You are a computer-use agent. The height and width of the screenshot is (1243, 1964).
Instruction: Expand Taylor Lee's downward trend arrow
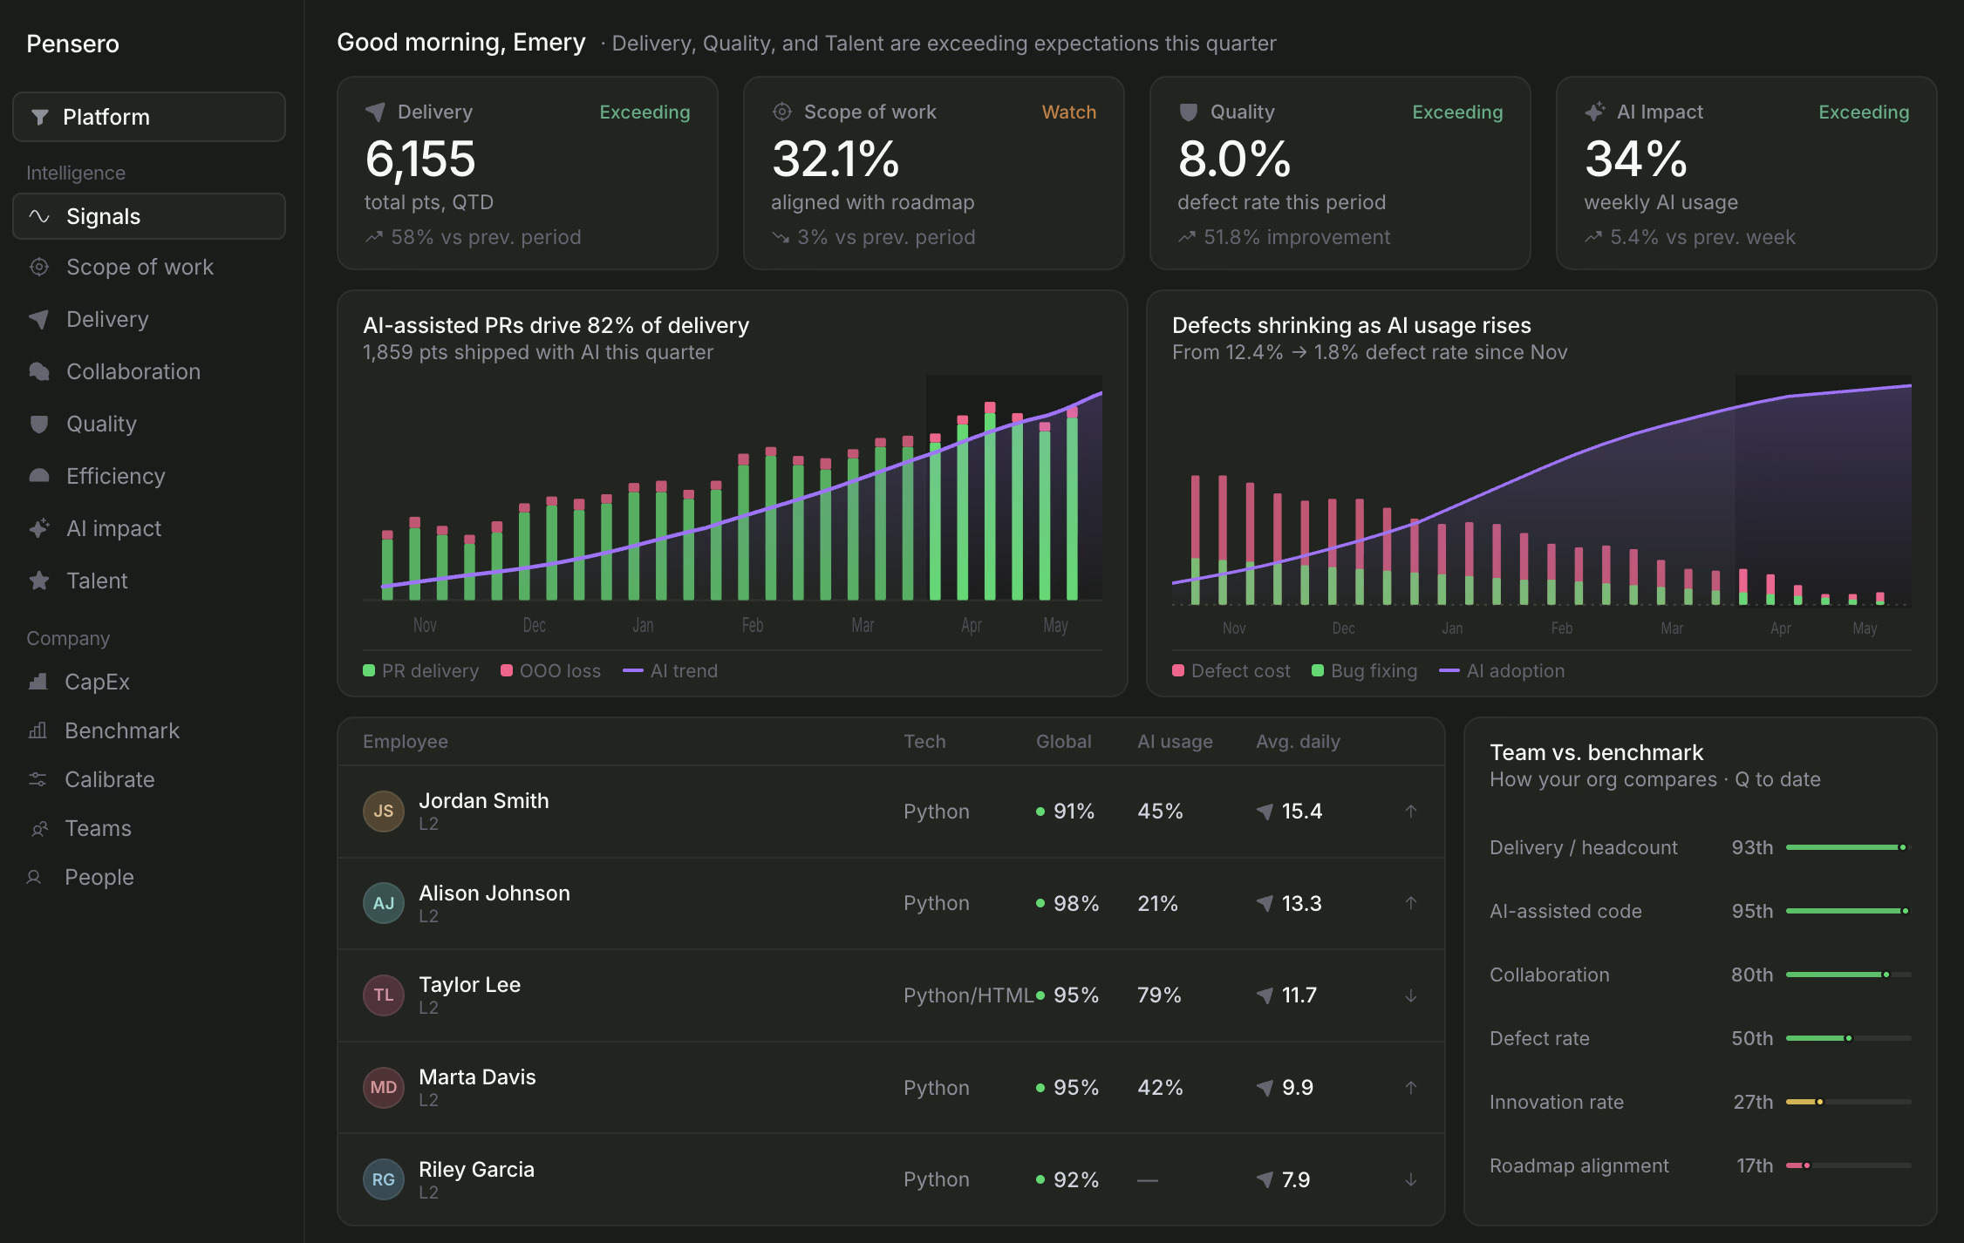point(1411,995)
